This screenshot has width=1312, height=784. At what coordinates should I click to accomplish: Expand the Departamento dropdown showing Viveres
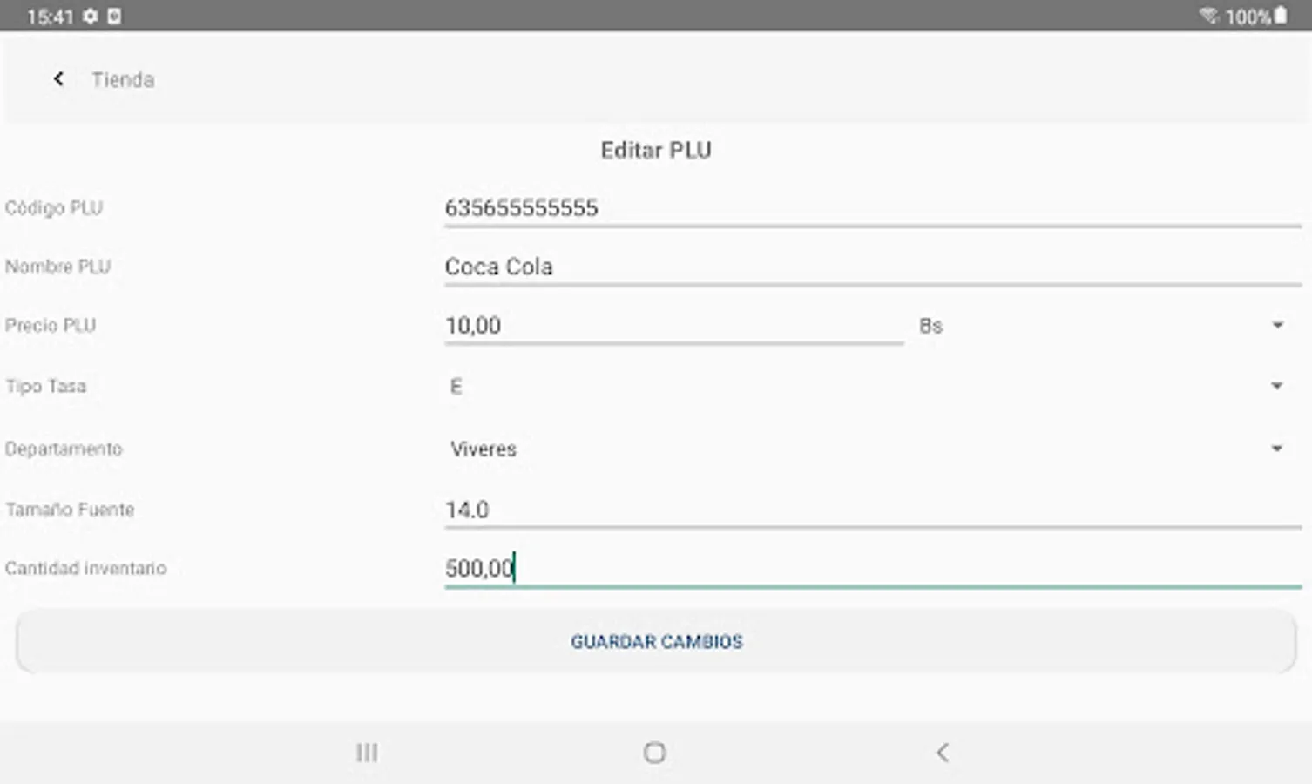(1277, 448)
